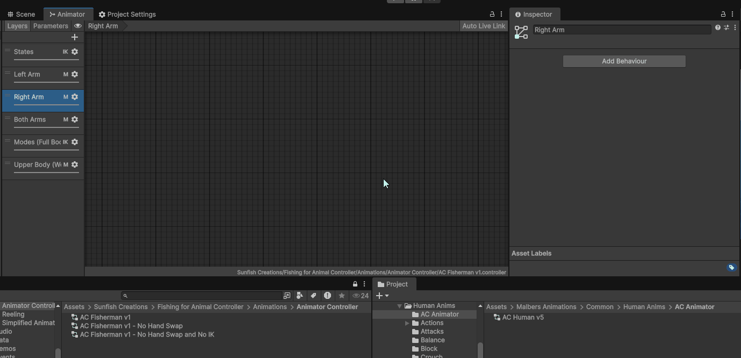Image resolution: width=741 pixels, height=358 pixels.
Task: Click the project search input field
Action: click(x=204, y=296)
